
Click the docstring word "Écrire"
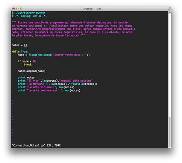point(22,23)
